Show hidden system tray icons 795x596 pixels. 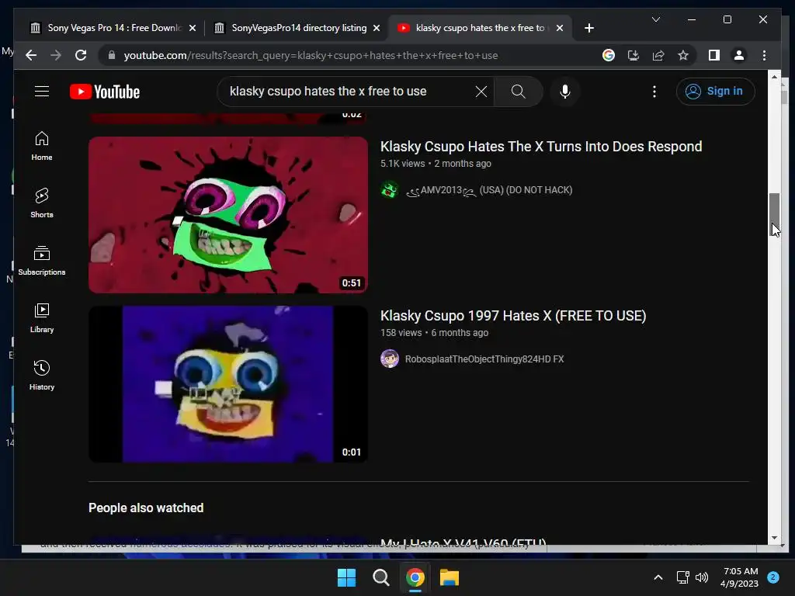[658, 577]
